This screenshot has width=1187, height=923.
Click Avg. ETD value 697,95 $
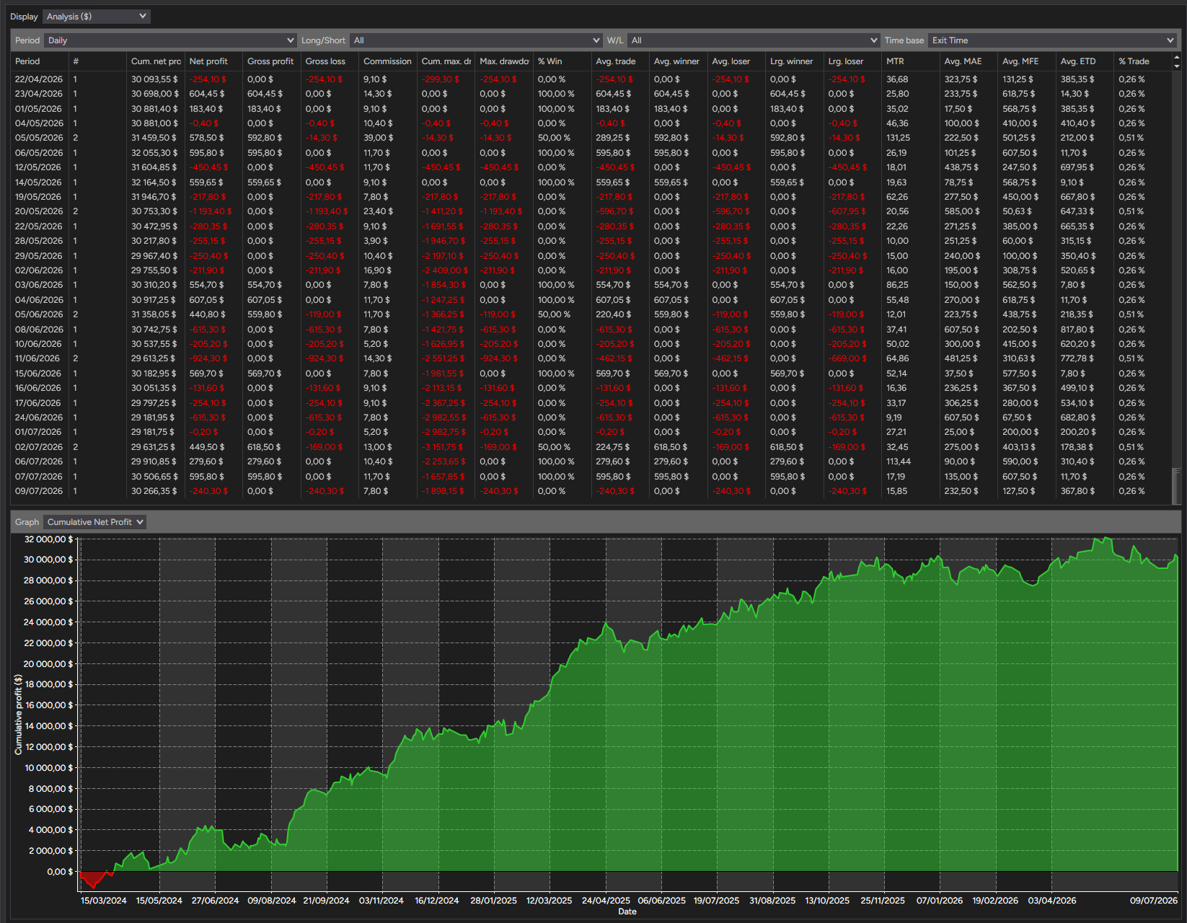[1077, 167]
